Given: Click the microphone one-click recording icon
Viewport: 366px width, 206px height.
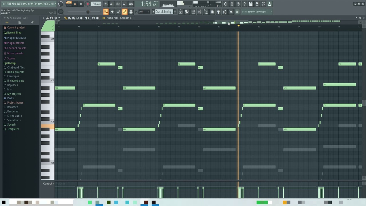Looking at the screenshot, I should [238, 4].
